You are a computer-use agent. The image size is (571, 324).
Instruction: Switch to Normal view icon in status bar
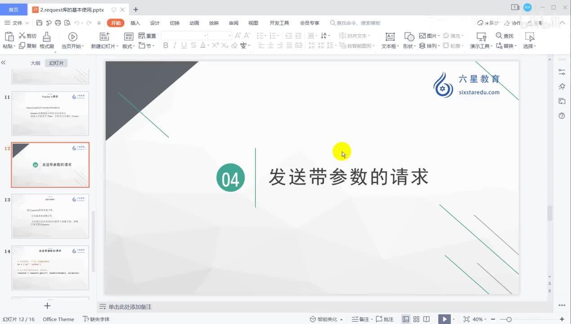pos(406,319)
